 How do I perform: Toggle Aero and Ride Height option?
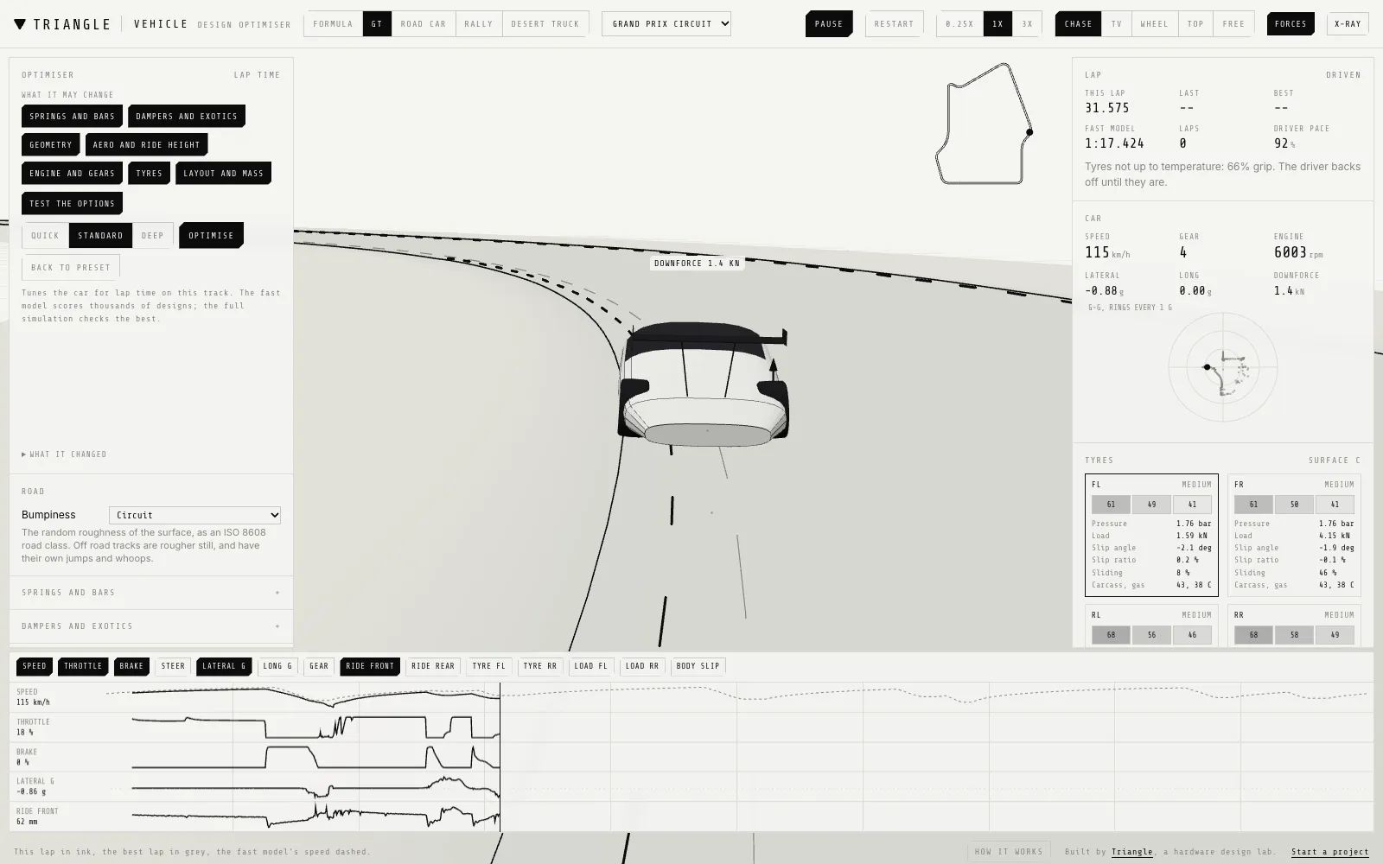point(147,145)
